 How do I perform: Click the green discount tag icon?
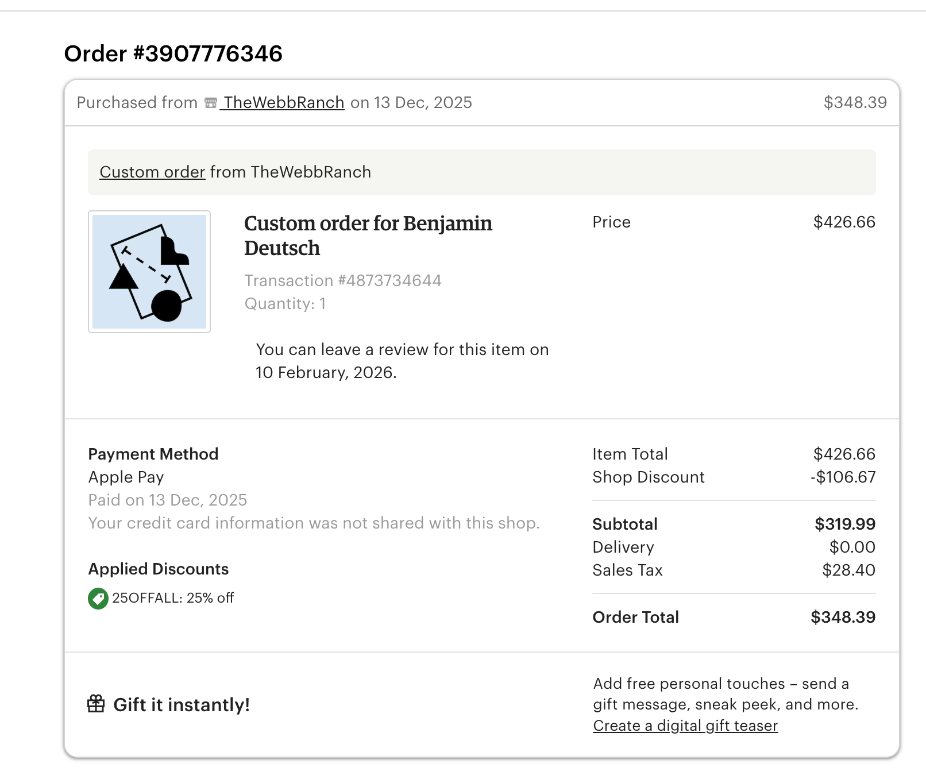click(x=98, y=599)
